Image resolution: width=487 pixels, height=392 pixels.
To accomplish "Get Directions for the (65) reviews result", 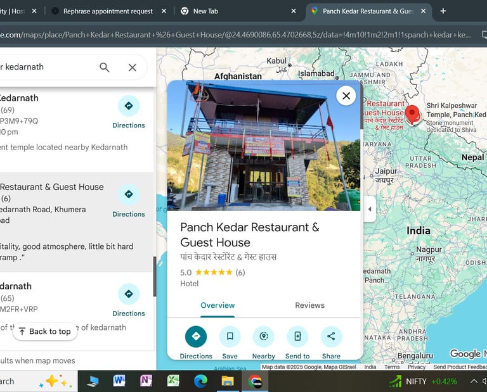I will click(x=129, y=300).
